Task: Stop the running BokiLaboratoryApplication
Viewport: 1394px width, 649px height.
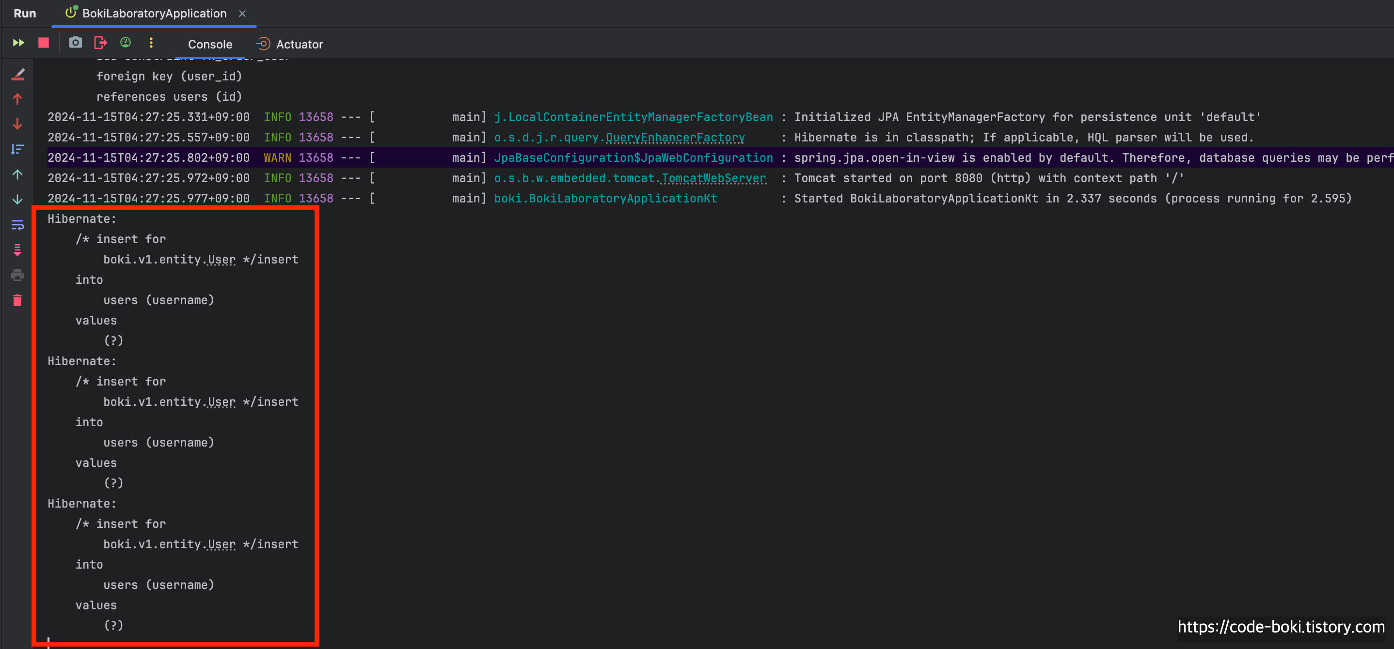Action: click(44, 43)
